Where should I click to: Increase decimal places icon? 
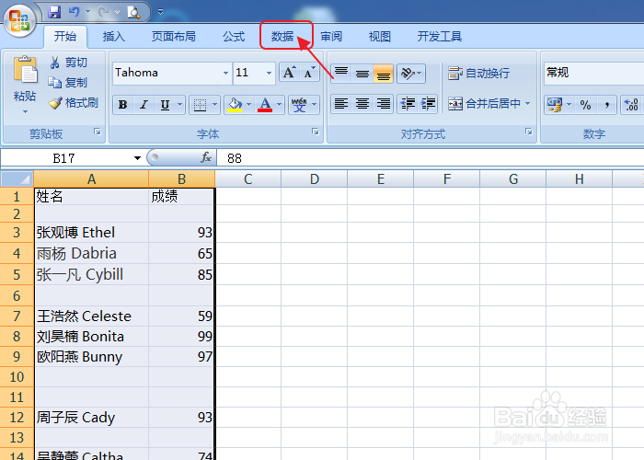(x=632, y=105)
